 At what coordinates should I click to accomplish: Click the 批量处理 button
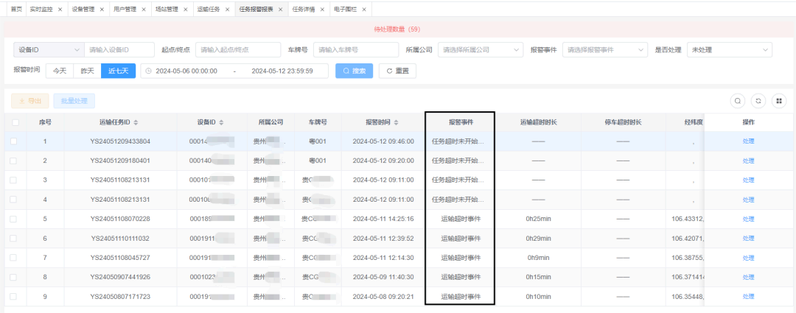pyautogui.click(x=74, y=101)
